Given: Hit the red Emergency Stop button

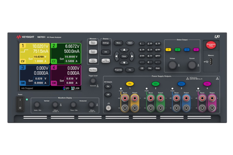Looking at the screenshot, I should click(211, 45).
